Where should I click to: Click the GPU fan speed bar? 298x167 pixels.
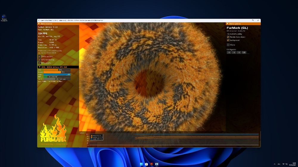pos(57,79)
